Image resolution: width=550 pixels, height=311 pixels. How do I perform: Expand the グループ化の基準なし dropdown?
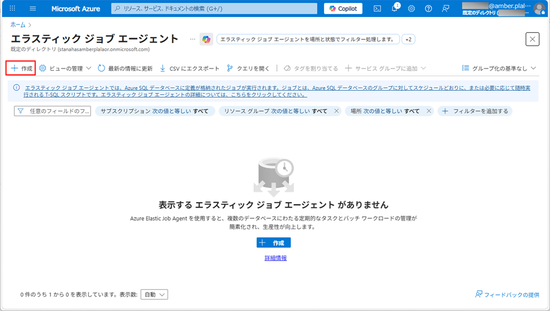coord(499,68)
